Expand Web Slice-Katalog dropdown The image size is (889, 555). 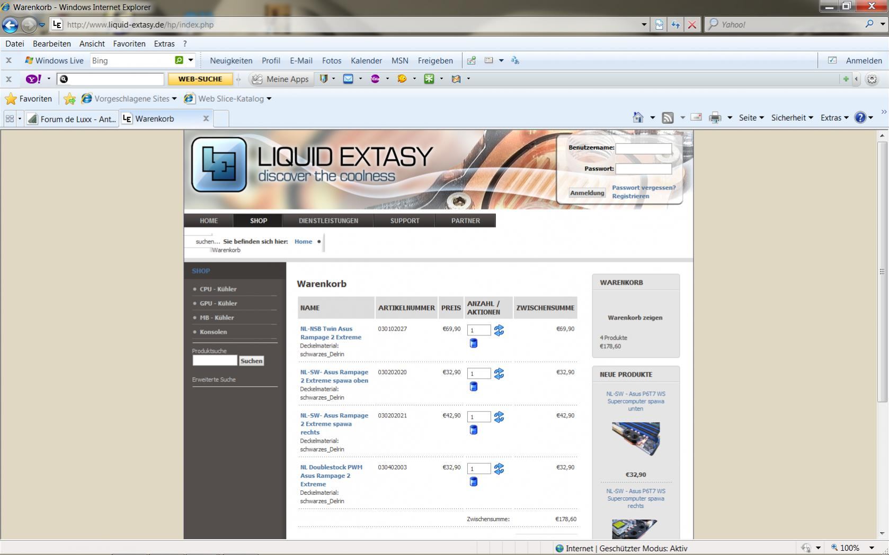click(x=269, y=99)
